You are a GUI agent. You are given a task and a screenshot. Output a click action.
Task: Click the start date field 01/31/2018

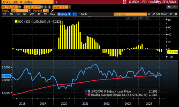10,7
